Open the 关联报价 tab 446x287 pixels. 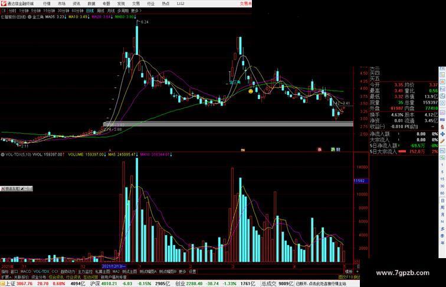21,277
